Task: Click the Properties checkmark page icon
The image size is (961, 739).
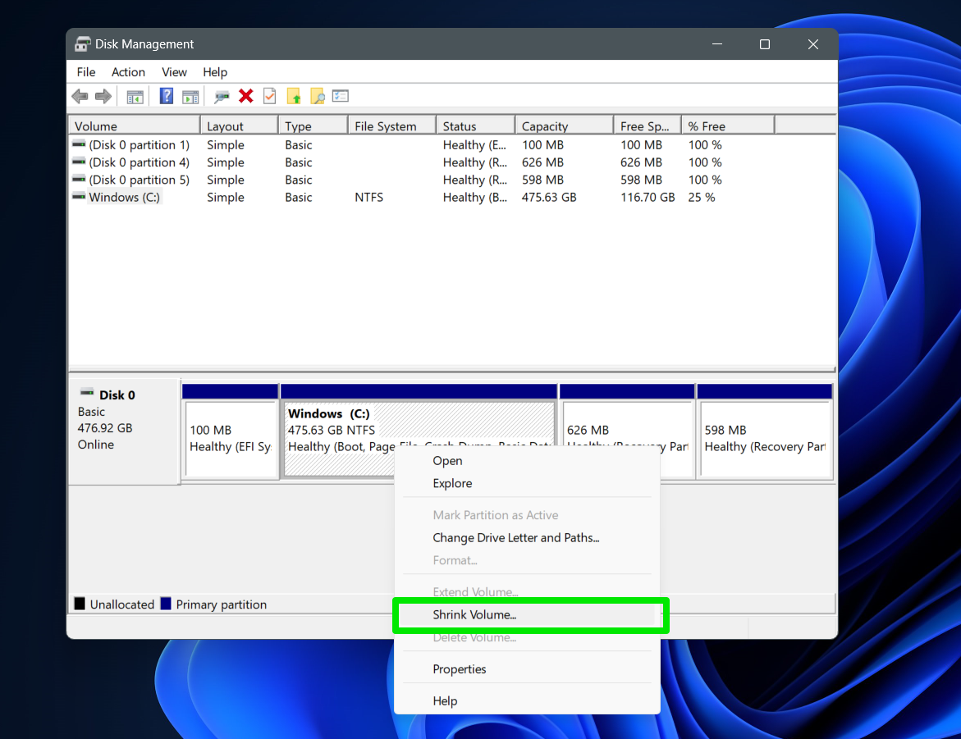Action: [270, 96]
